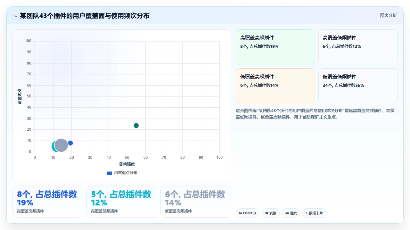The width and height of the screenshot is (410, 230).
Task: Click the 覆盖规模 y-axis title
Action: point(20,96)
